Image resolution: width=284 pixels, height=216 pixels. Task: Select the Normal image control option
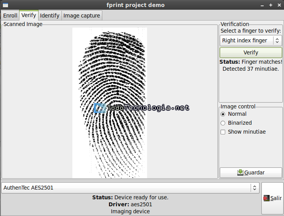[223, 114]
